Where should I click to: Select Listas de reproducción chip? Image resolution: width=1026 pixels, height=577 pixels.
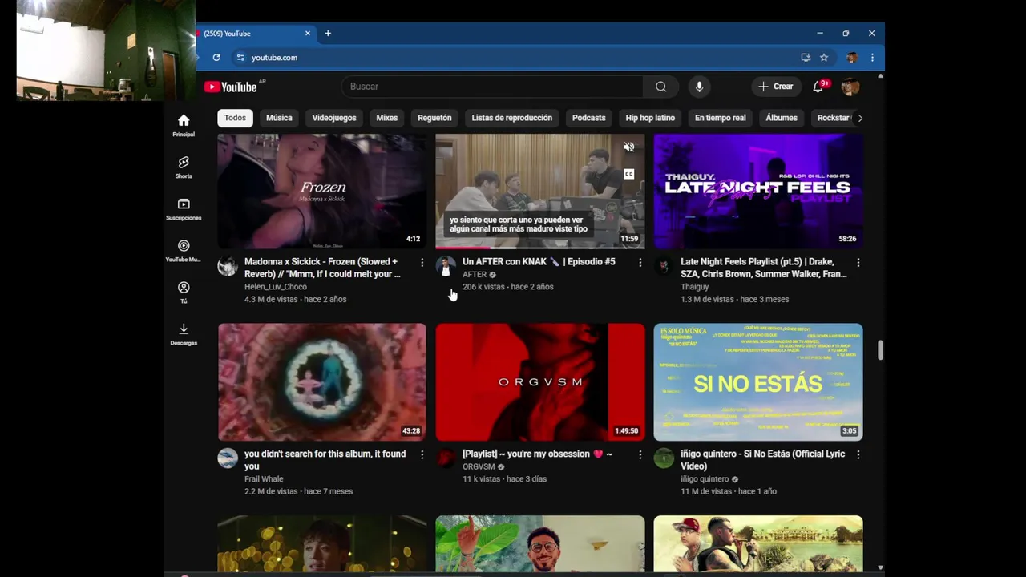[512, 118]
